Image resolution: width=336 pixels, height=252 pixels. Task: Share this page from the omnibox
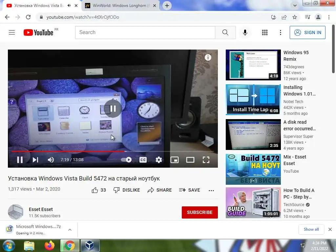pyautogui.click(x=284, y=17)
